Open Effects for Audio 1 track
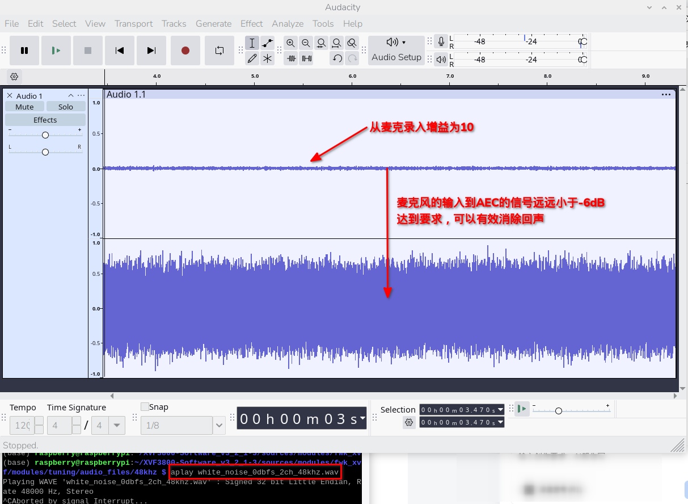The width and height of the screenshot is (688, 504). point(45,120)
